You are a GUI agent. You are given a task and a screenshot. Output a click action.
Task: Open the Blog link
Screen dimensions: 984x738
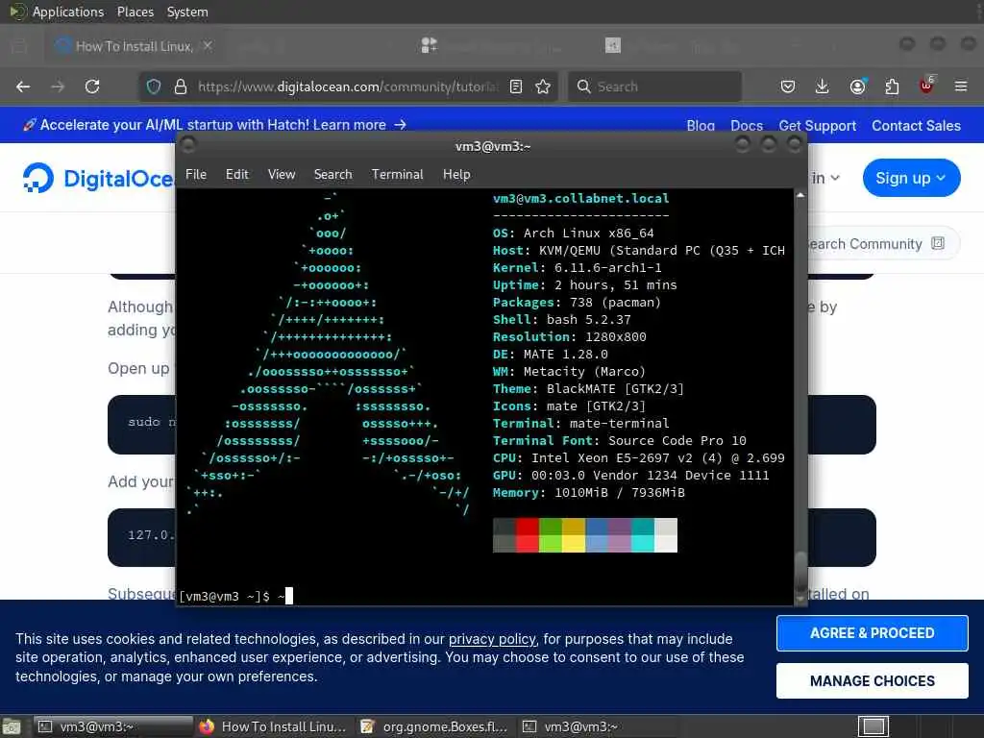point(701,126)
